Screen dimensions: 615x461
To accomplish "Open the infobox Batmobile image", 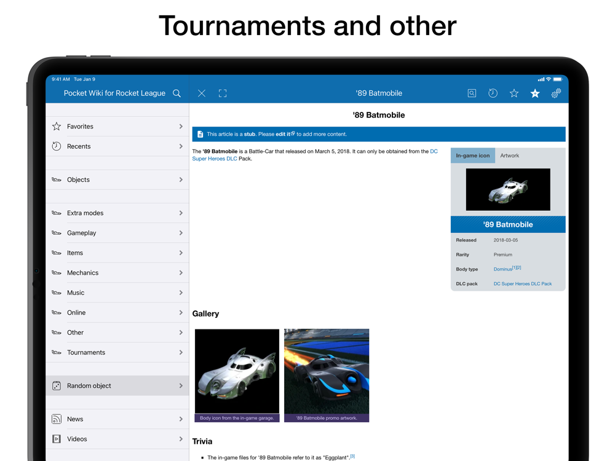I will (508, 190).
